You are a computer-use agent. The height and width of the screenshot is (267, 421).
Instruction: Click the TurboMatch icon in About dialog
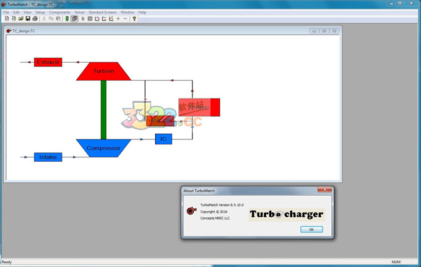point(191,211)
